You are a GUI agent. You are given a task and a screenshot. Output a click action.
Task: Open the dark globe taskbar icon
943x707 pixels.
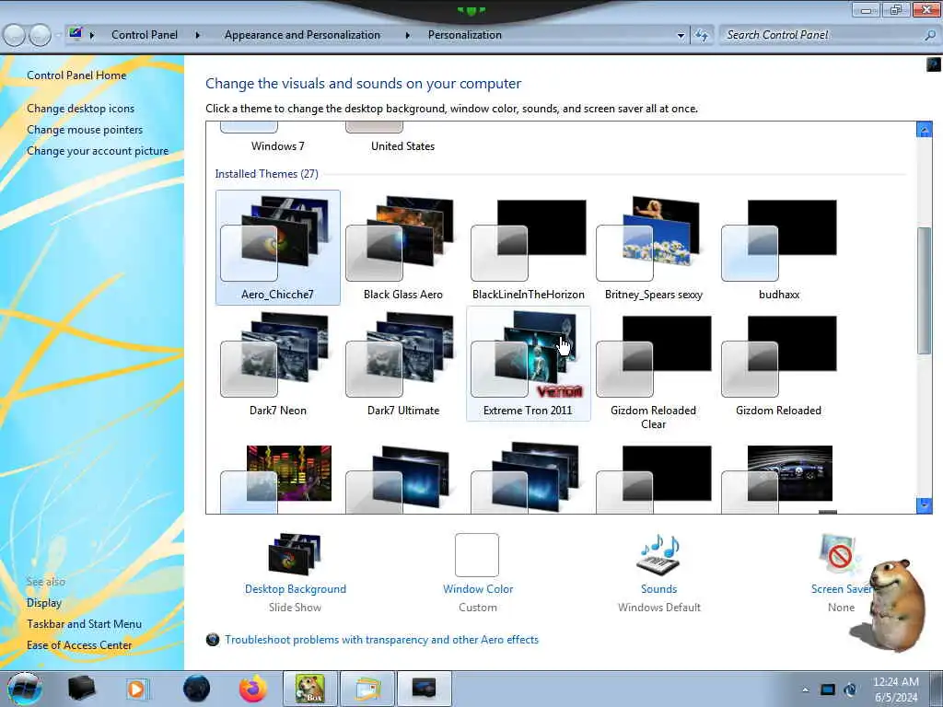pyautogui.click(x=196, y=689)
